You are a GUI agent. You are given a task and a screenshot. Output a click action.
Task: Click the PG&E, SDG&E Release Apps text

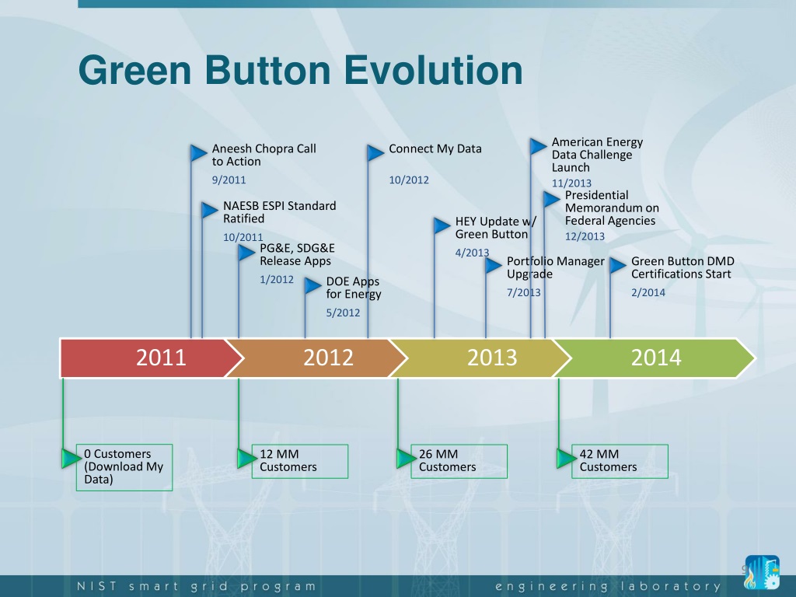point(298,254)
